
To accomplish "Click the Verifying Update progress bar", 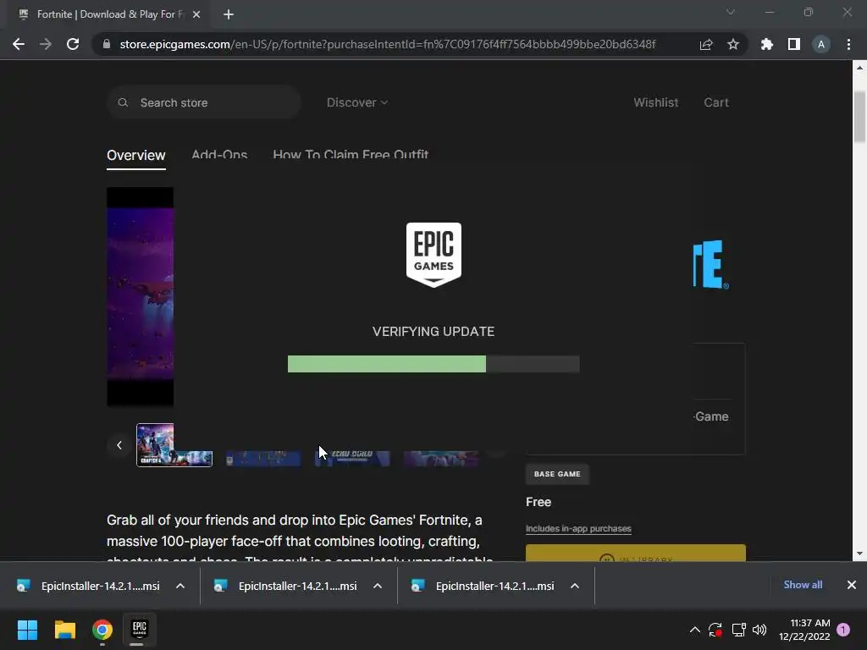I will click(433, 364).
